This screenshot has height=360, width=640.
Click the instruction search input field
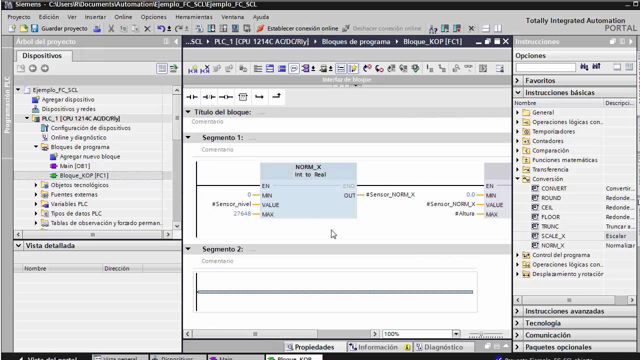click(546, 67)
